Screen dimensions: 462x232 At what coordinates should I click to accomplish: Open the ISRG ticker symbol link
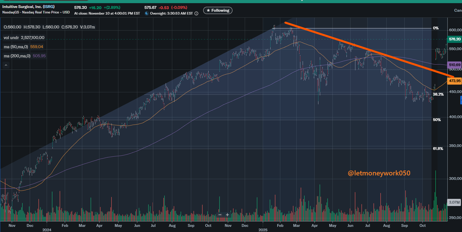coord(49,7)
